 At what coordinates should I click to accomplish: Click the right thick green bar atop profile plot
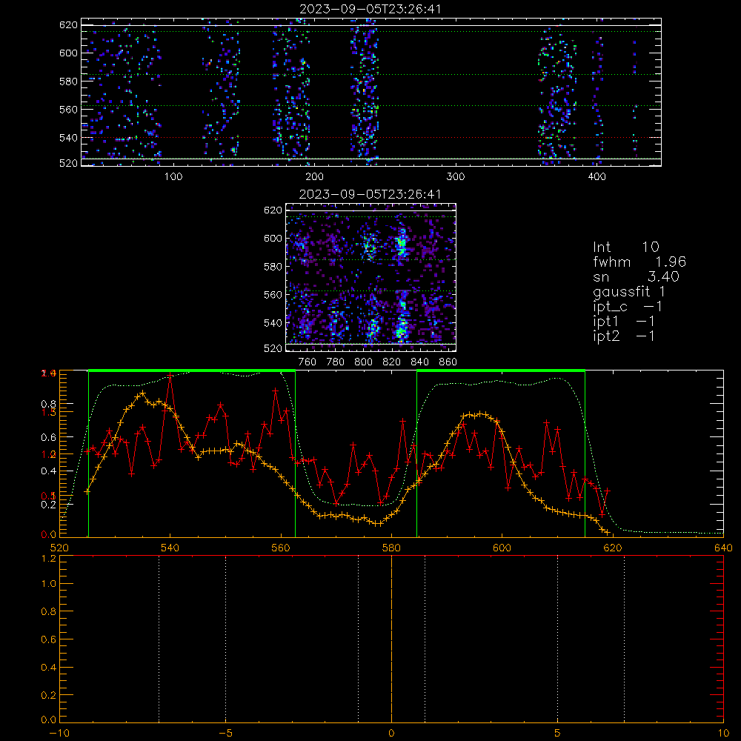[x=501, y=371]
